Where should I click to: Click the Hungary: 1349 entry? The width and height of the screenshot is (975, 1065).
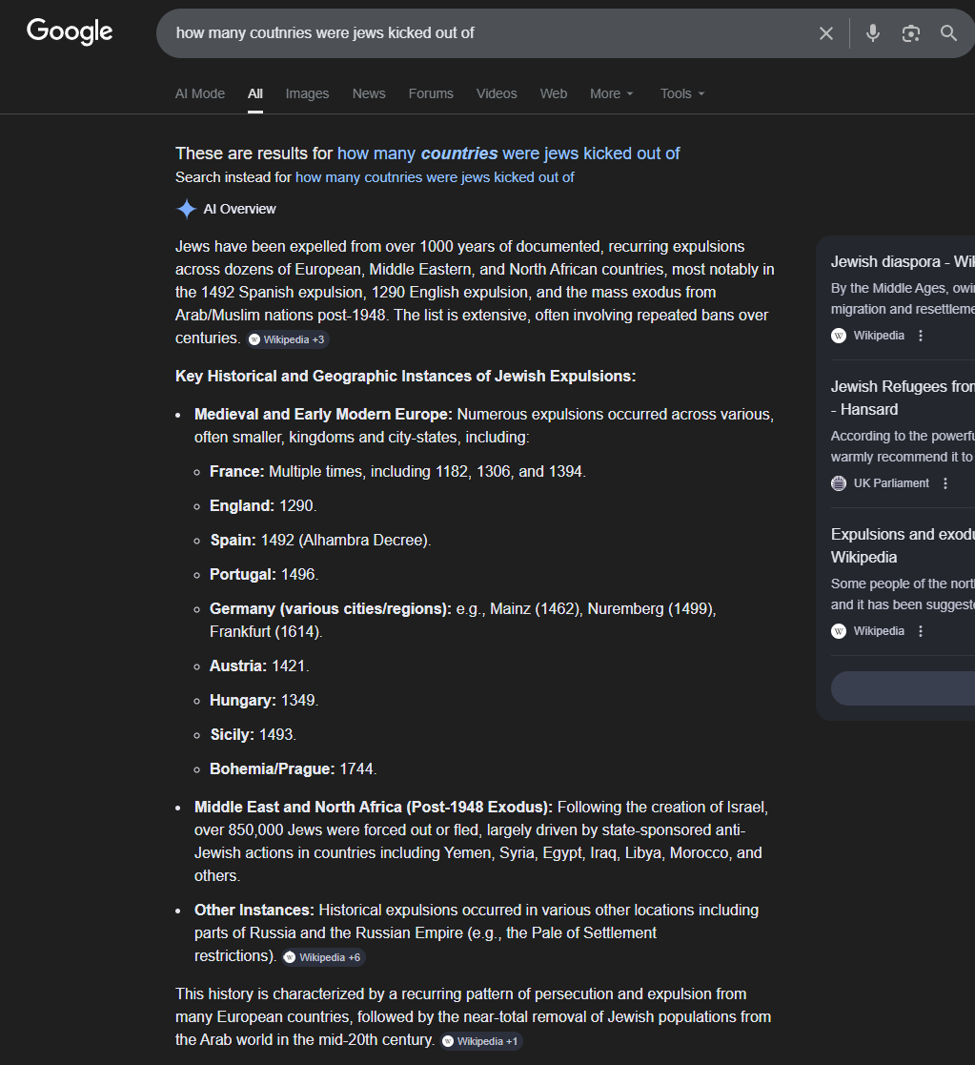point(263,700)
